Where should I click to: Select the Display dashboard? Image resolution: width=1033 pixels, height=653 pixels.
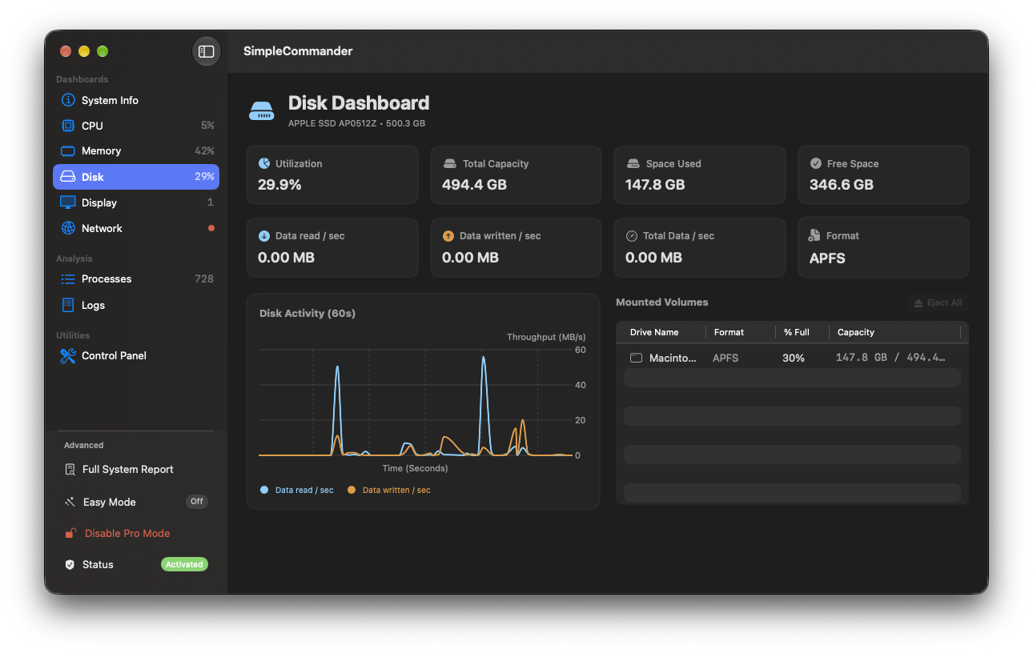click(136, 202)
